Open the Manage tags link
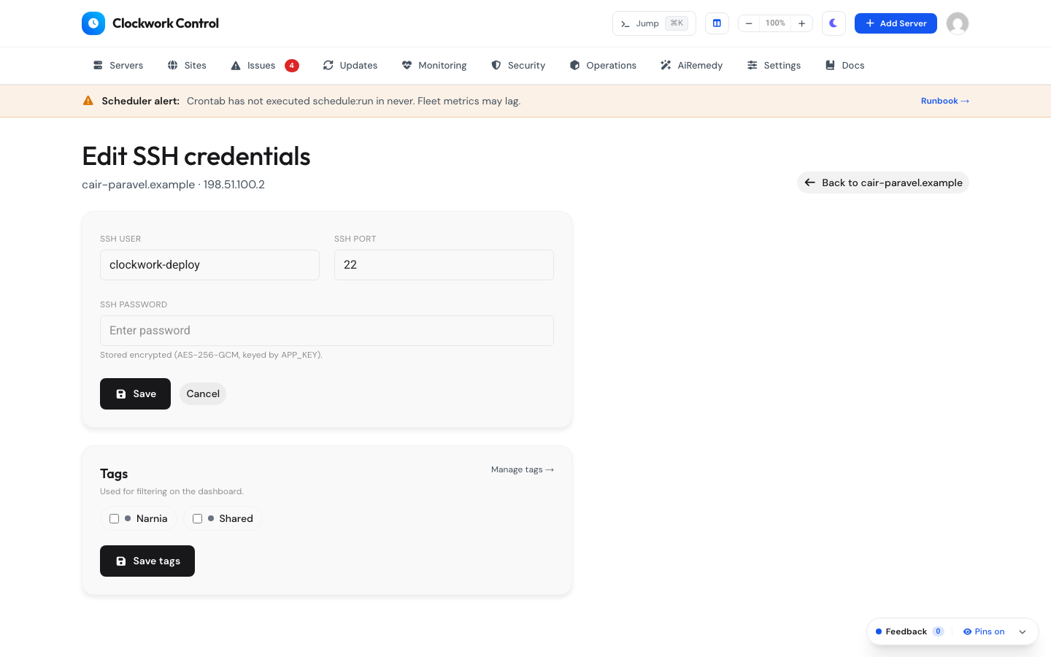Viewport: 1051px width, 657px height. (x=523, y=469)
